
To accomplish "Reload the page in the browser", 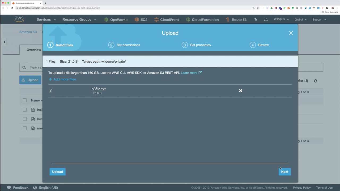I will click(12, 8).
